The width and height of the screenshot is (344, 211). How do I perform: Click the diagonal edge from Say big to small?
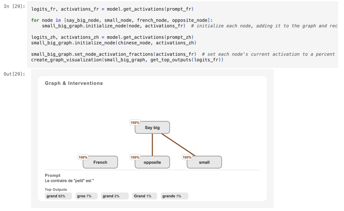click(x=178, y=145)
